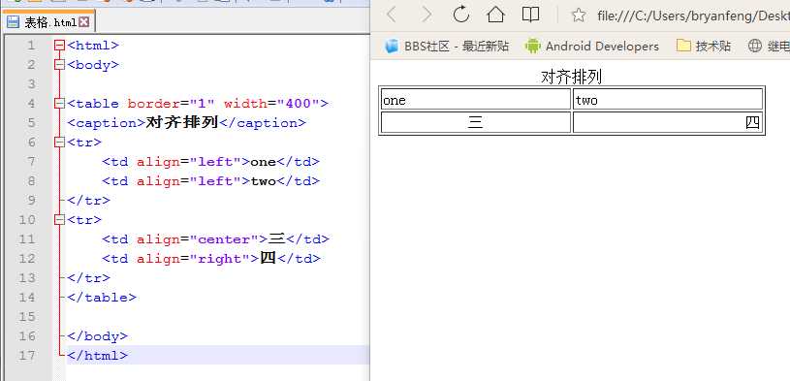Open the browser home page
Viewport: 790px width, 381px height.
[x=495, y=15]
